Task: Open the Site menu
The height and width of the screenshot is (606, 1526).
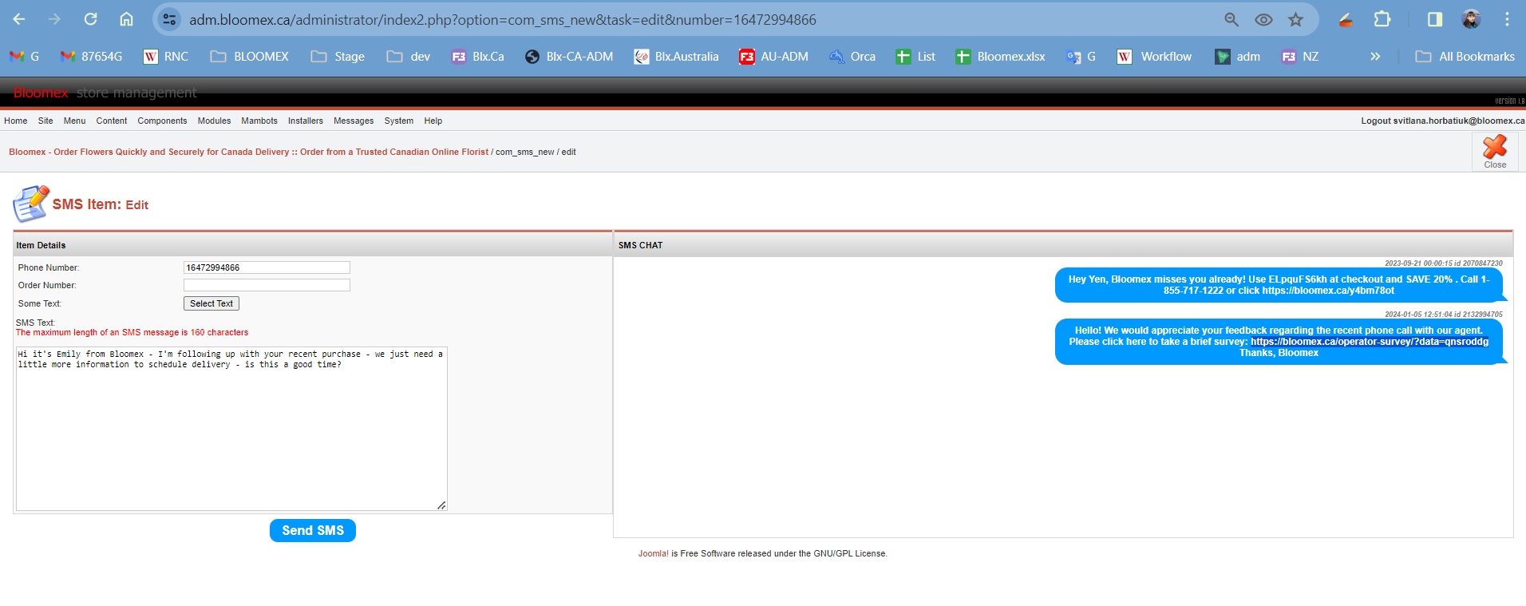Action: click(45, 121)
